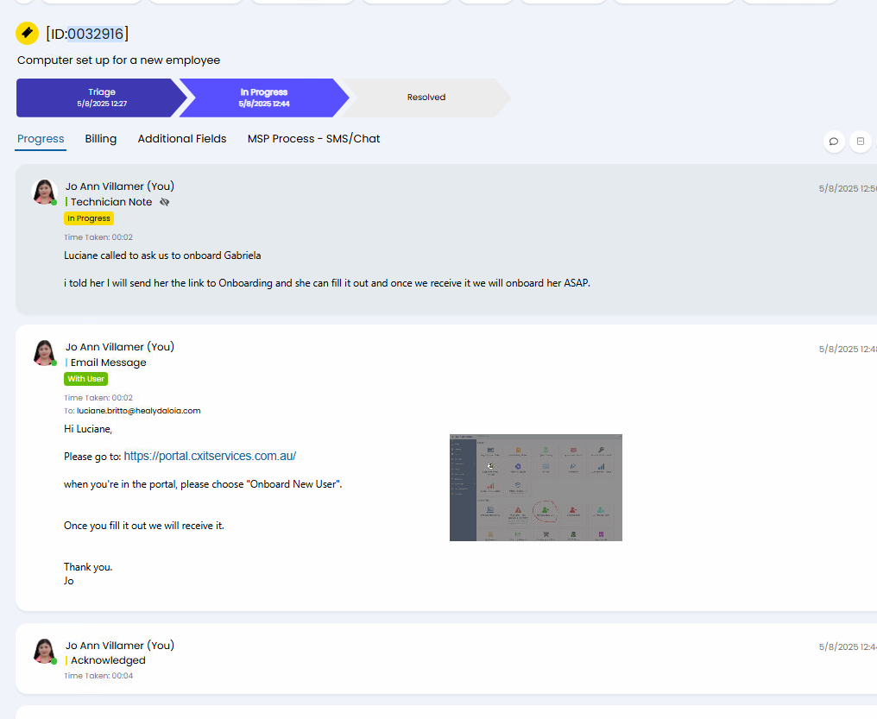This screenshot has height=719, width=877.
Task: Set ticket to the Resolved step
Action: [426, 98]
